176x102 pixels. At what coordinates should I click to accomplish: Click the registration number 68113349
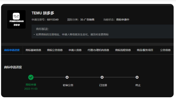(53, 20)
